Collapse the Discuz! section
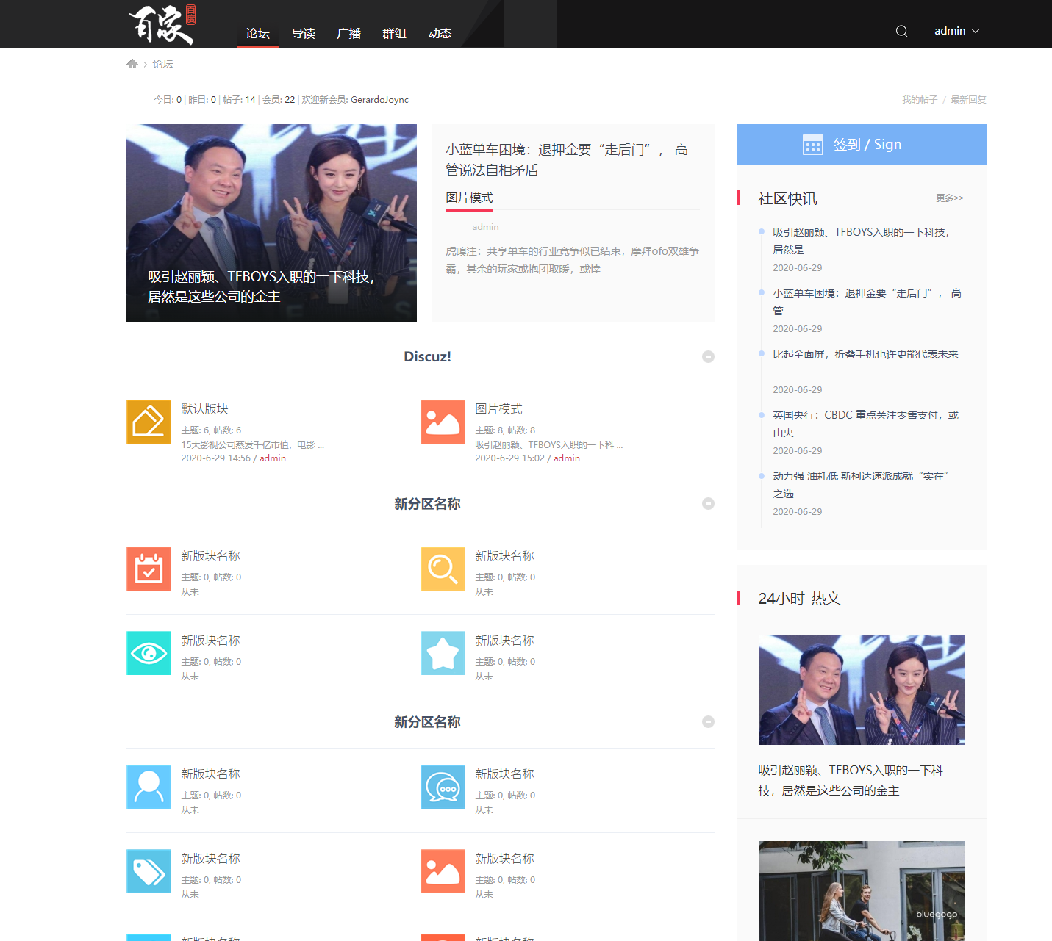Viewport: 1052px width, 941px height. pos(708,356)
